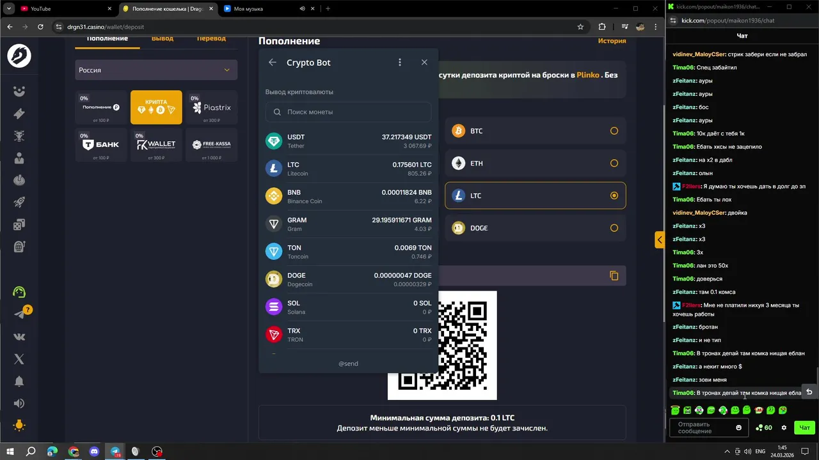This screenshot has width=819, height=460.
Task: Open the browser tab search dropdown
Action: click(x=8, y=8)
